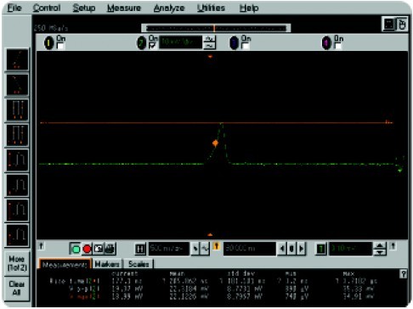This screenshot has width=413, height=309.
Task: Click the horizontal scale H icon
Action: click(140, 249)
